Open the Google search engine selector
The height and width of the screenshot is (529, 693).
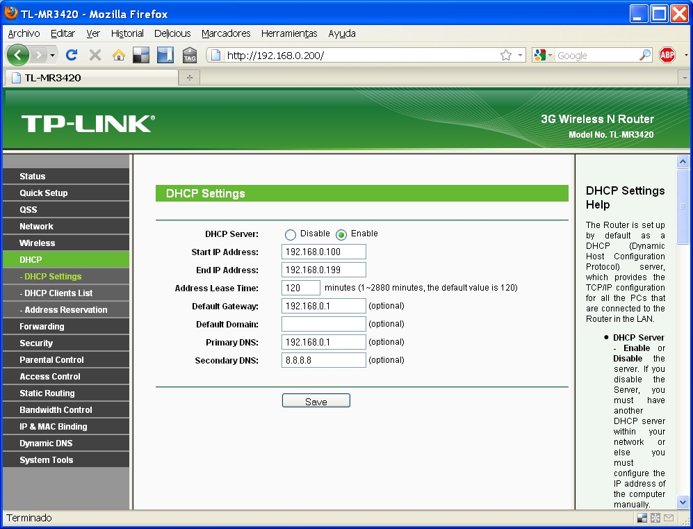pyautogui.click(x=543, y=55)
